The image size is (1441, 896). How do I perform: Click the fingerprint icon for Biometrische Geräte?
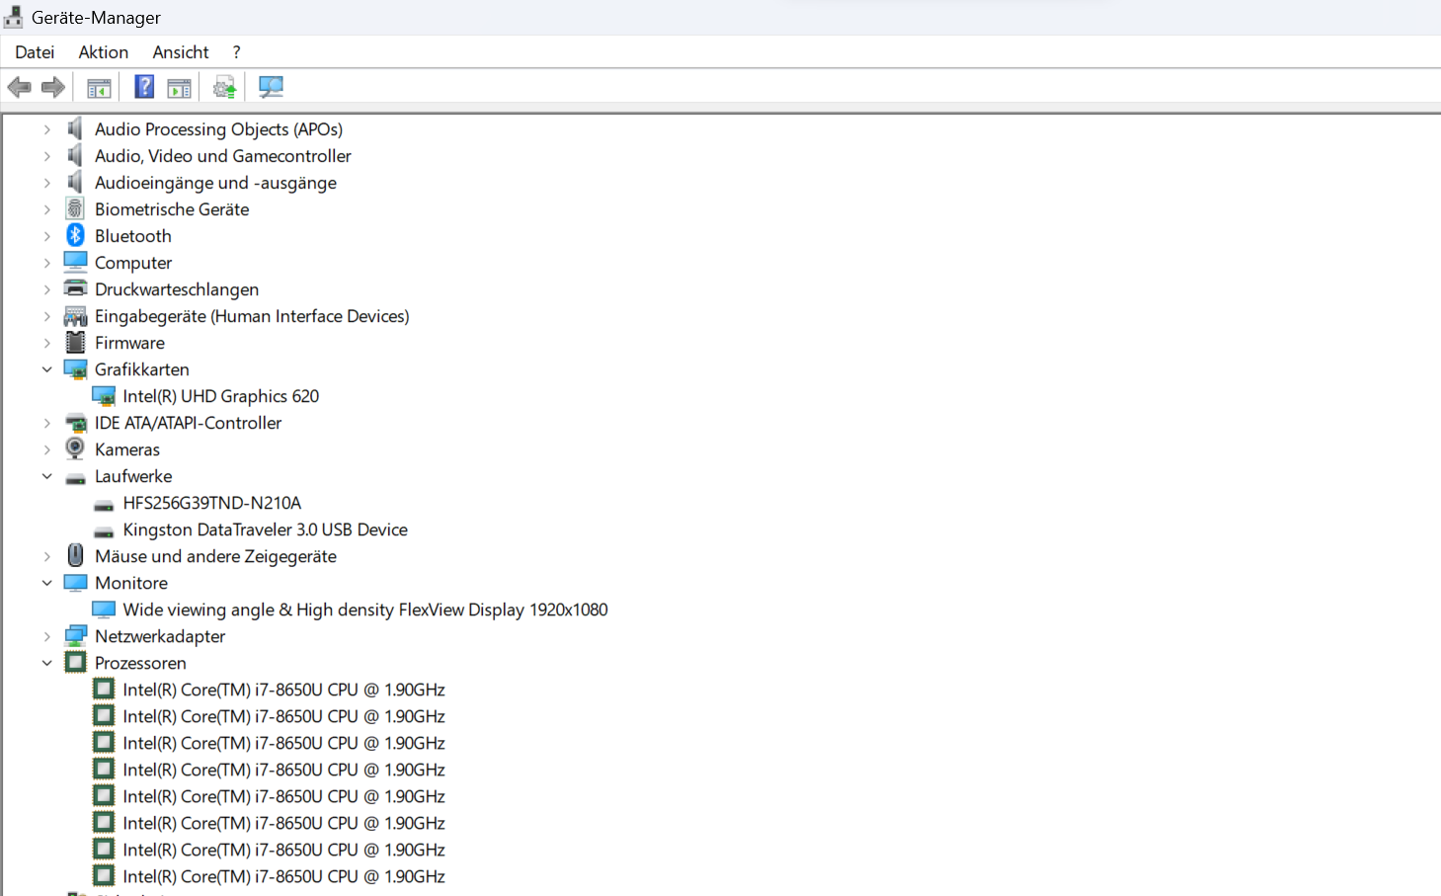tap(75, 209)
